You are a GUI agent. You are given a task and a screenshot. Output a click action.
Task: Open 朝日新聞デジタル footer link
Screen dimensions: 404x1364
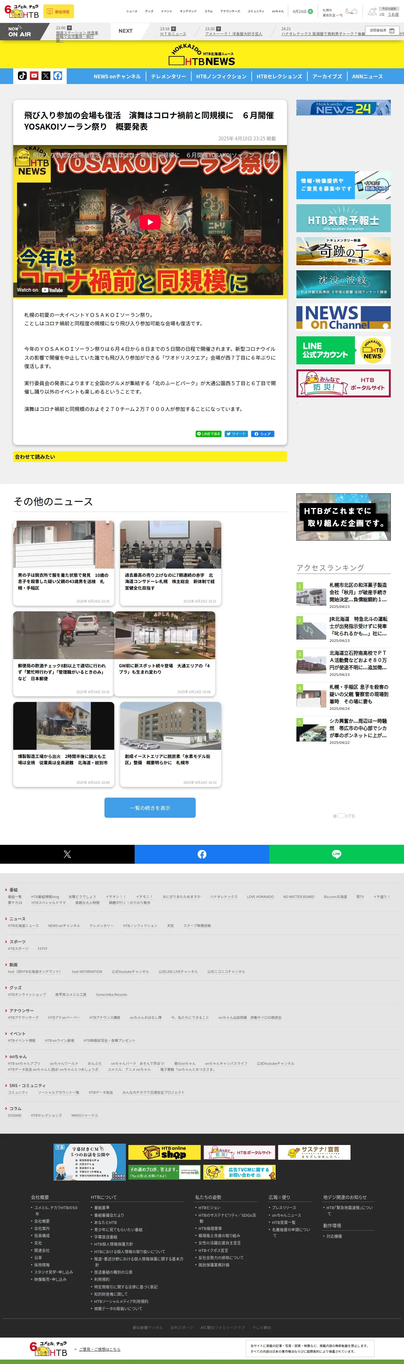pyautogui.click(x=148, y=1328)
